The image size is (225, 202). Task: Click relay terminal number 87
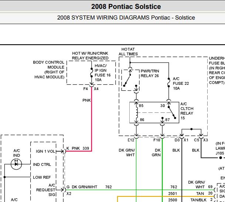tap(167, 120)
